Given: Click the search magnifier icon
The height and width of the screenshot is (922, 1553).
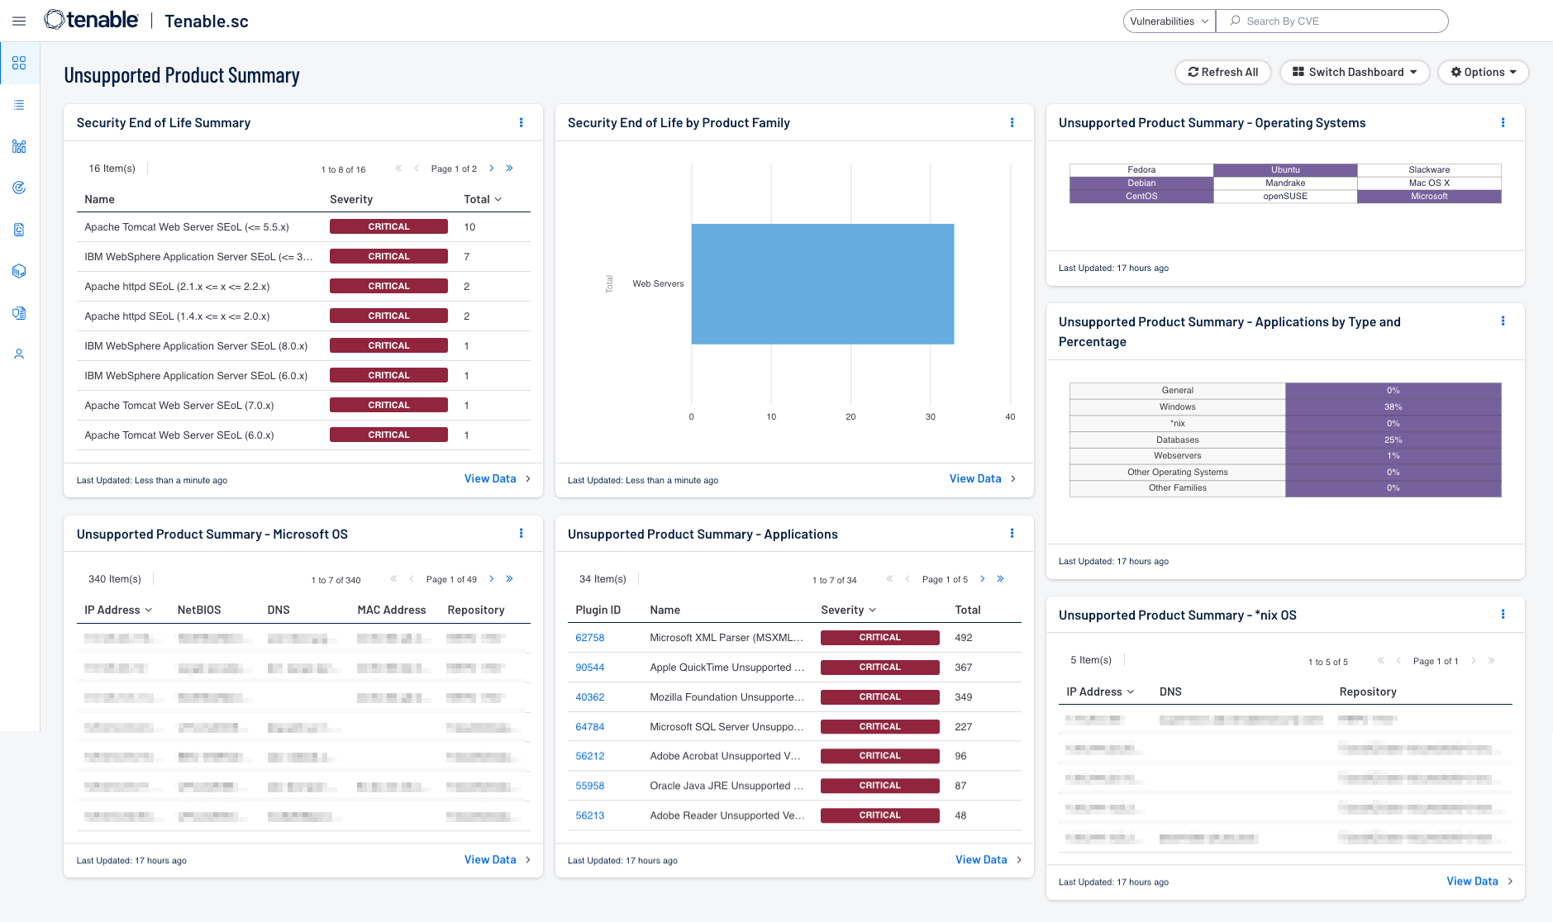Looking at the screenshot, I should tap(1235, 21).
